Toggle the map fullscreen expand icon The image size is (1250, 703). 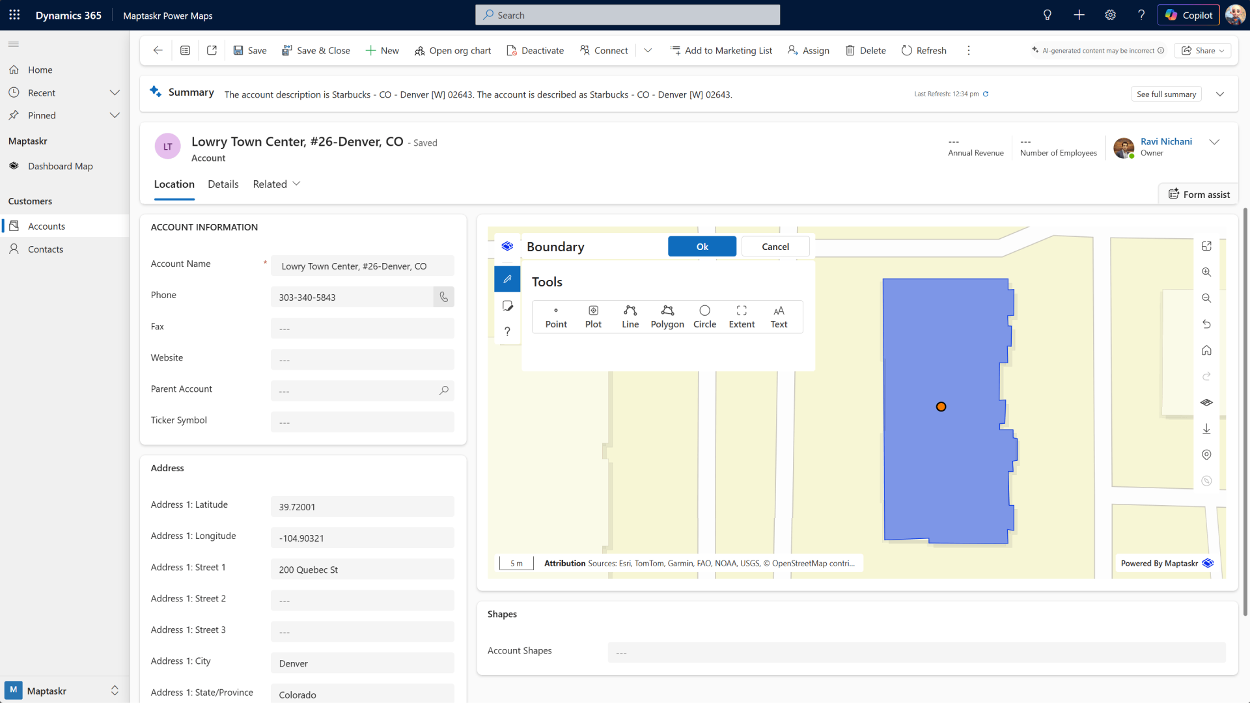(1206, 246)
